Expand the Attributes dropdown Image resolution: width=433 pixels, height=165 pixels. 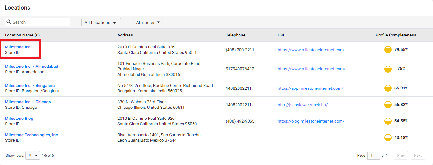tap(148, 22)
